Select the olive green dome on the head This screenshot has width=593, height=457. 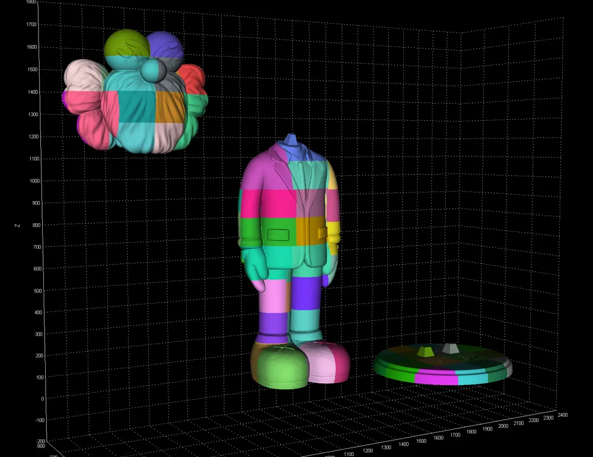pyautogui.click(x=126, y=43)
